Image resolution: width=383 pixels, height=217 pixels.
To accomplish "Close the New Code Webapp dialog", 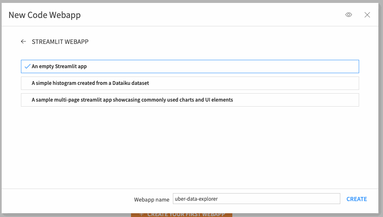I will tap(367, 15).
